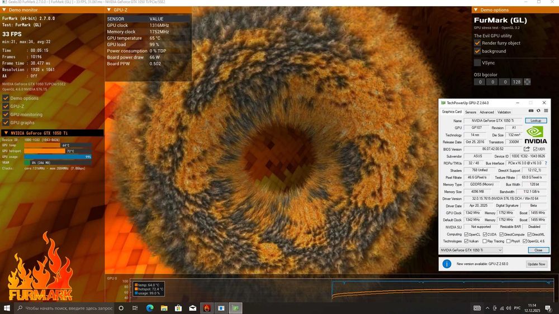Toggle Demo options checkbox in monitor
Screen dimensions: 559x314
click(6, 98)
